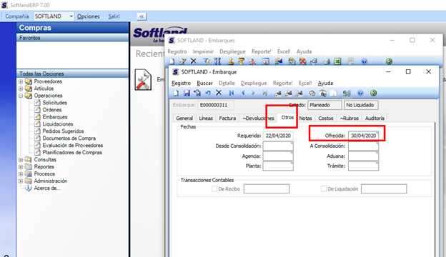The height and width of the screenshot is (257, 446).
Task: Click the green exit icon in Embarque toolbar
Action: click(374, 93)
